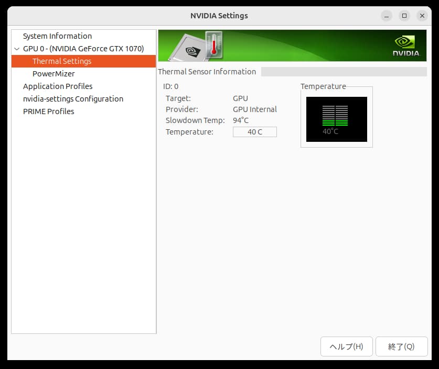Click the NVIDIA Settings title bar text
Image resolution: width=439 pixels, height=369 pixels.
click(219, 16)
